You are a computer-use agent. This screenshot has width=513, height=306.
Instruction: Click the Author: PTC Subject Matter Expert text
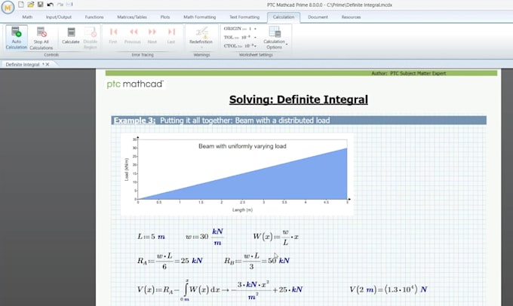(x=409, y=73)
